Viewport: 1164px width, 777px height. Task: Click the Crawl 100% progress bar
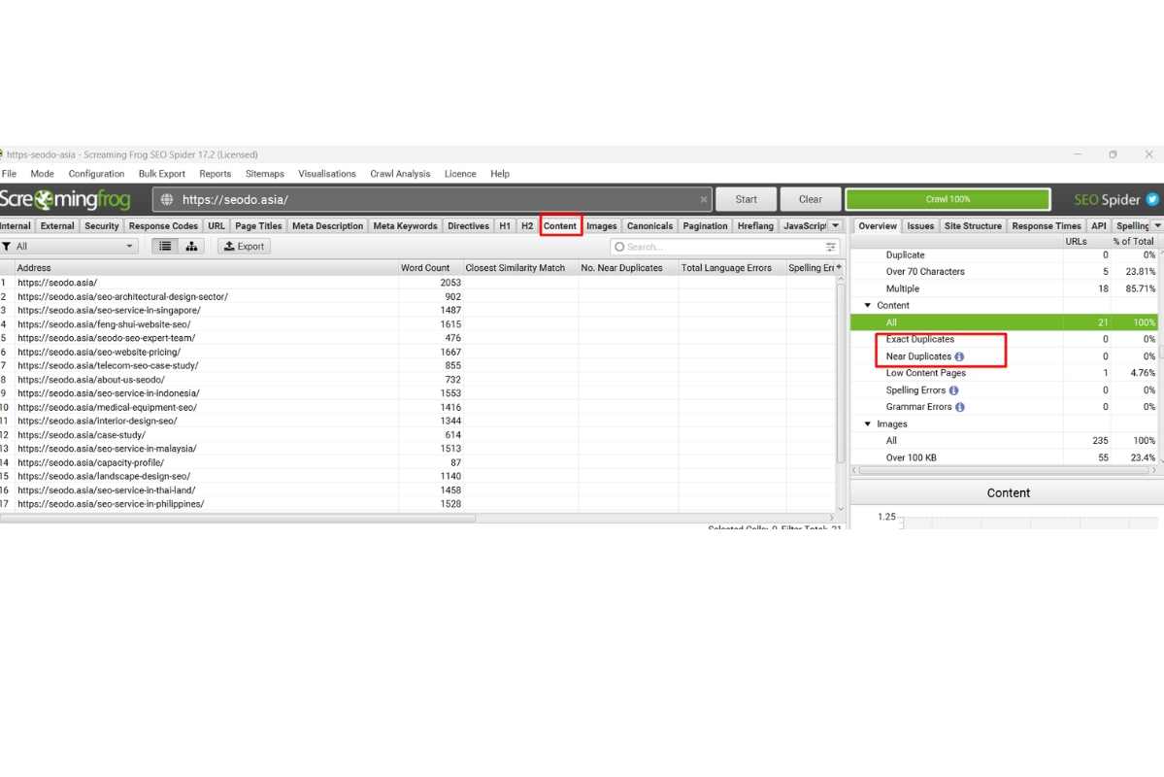pos(948,199)
